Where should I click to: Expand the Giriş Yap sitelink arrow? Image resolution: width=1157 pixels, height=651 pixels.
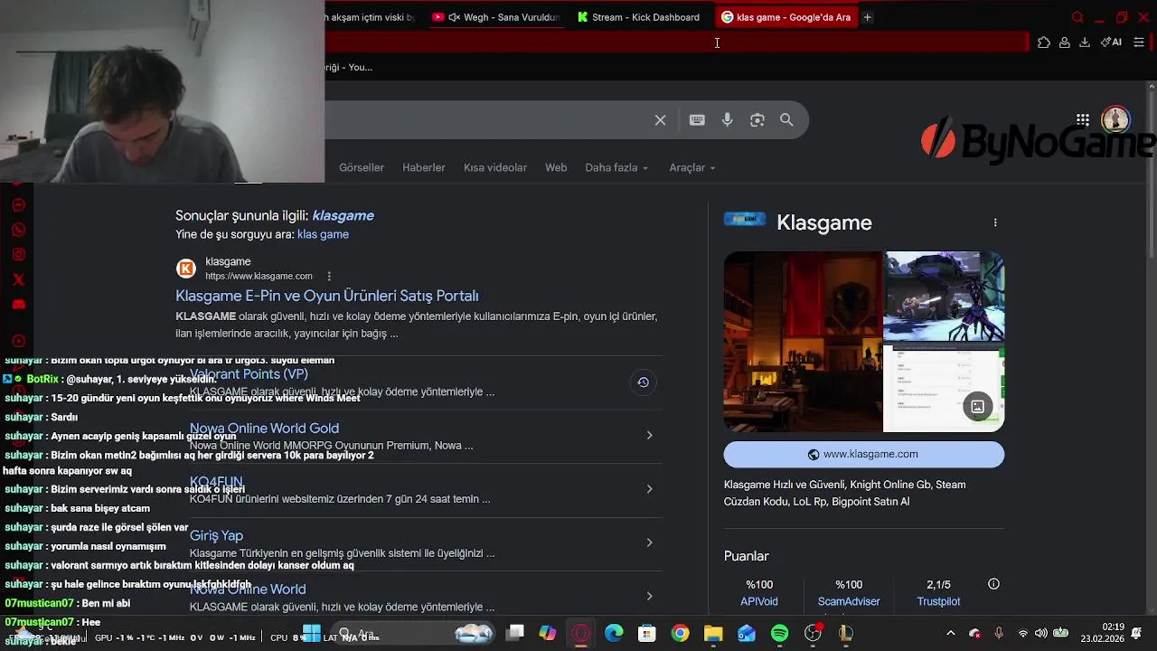pyautogui.click(x=649, y=542)
